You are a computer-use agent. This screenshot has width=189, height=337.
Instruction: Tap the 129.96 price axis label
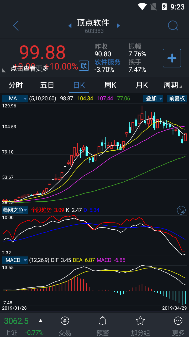(x=9, y=106)
